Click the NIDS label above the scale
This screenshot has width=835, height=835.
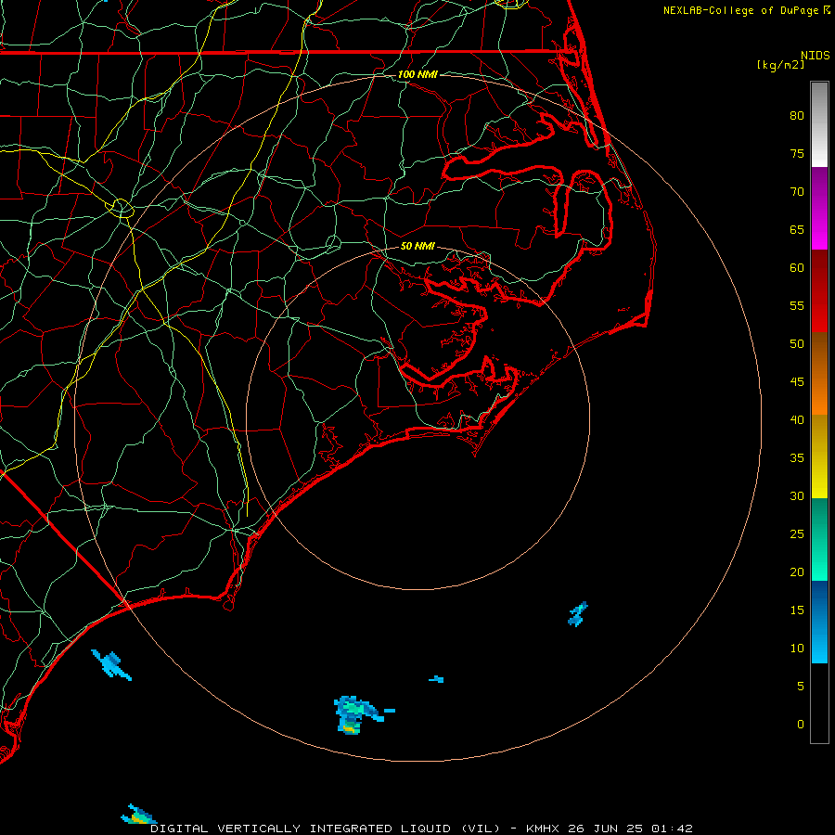pyautogui.click(x=816, y=56)
